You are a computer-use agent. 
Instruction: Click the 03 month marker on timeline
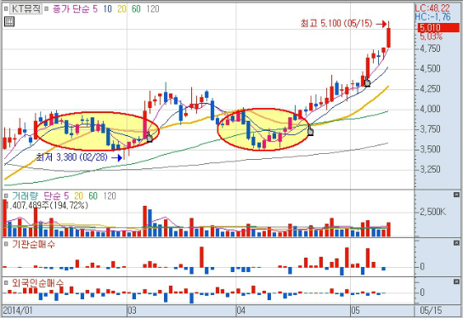tap(132, 310)
